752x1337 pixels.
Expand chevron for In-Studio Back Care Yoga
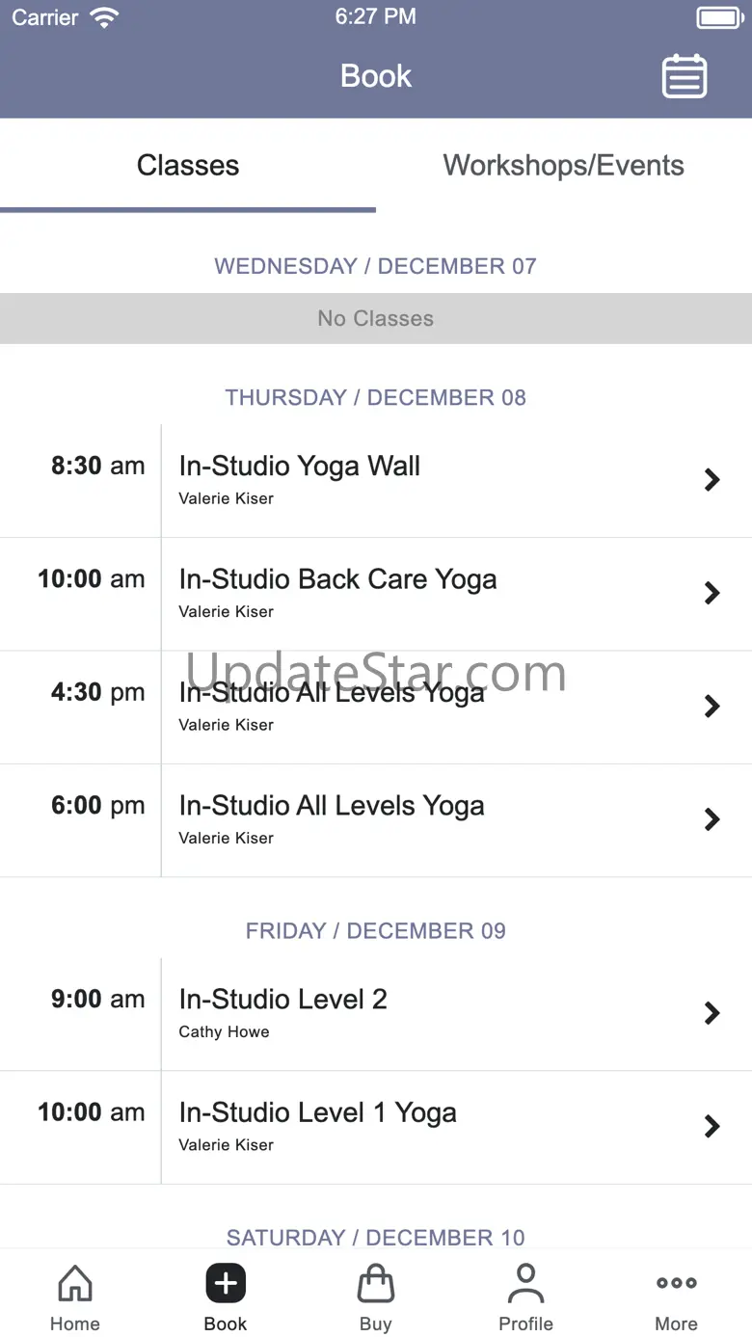712,593
